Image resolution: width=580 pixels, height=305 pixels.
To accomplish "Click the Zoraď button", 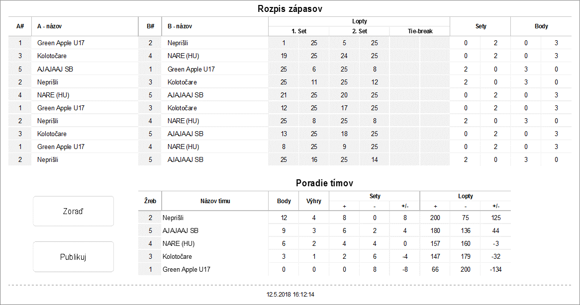I will coord(73,211).
